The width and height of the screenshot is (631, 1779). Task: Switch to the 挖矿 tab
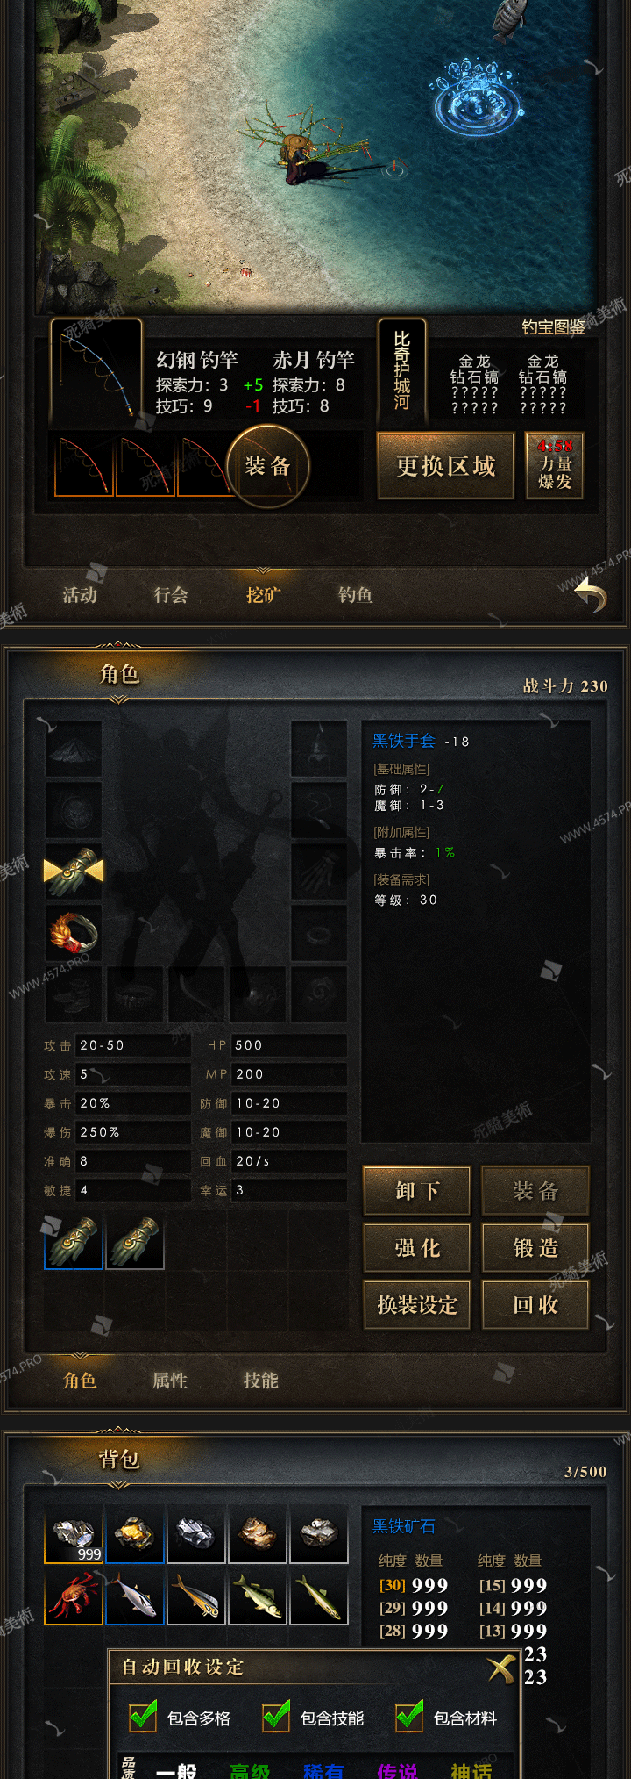263,595
